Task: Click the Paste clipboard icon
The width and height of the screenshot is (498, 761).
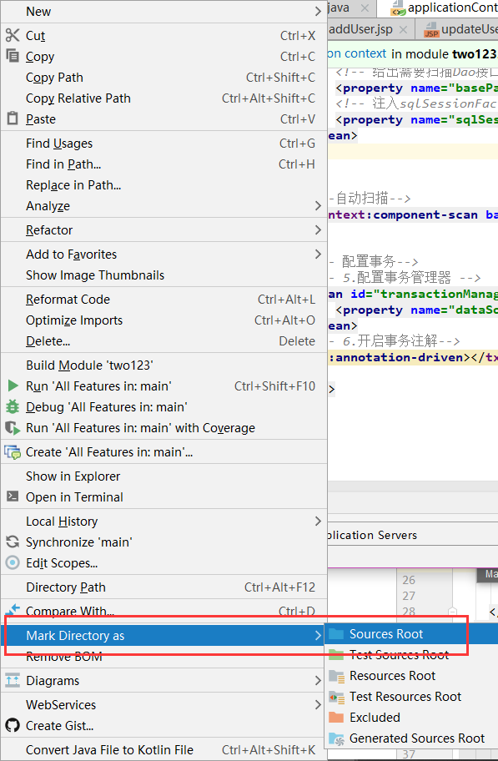Action: (13, 118)
